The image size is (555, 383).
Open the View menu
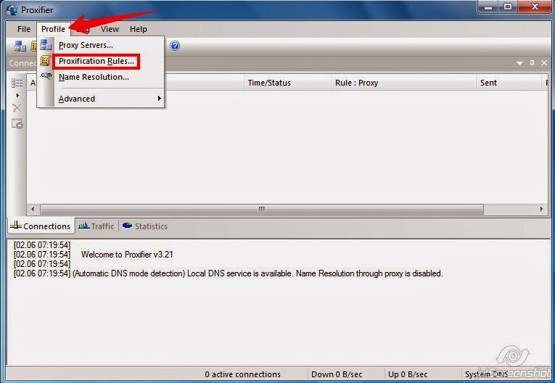[110, 29]
